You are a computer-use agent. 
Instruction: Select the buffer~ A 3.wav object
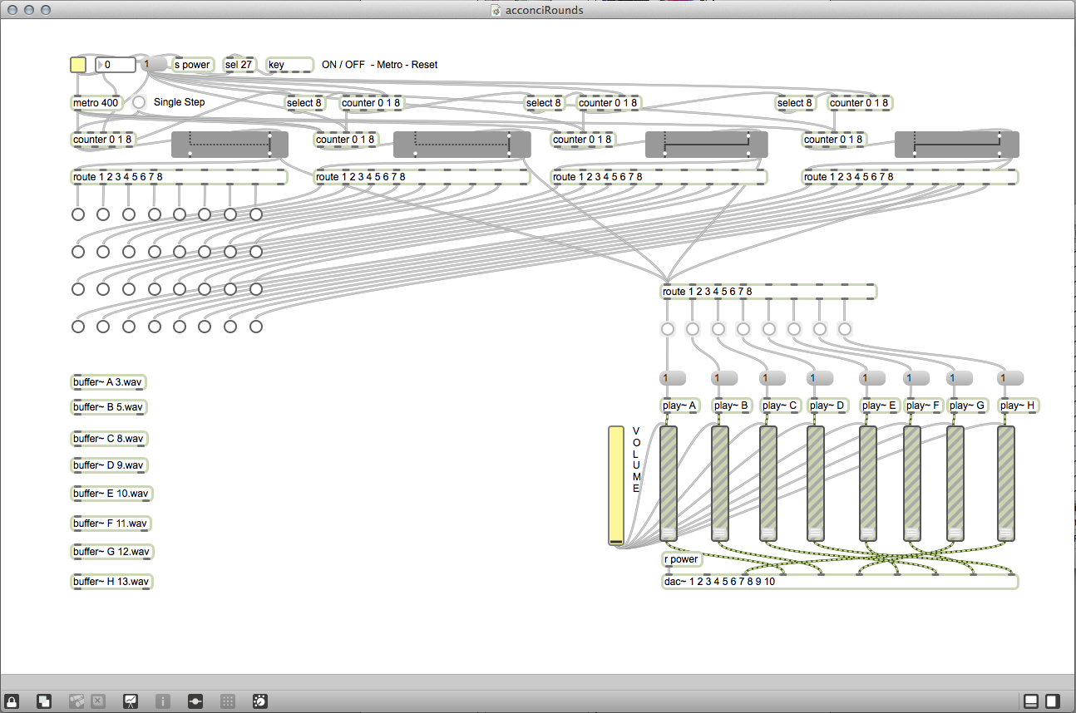coord(108,382)
